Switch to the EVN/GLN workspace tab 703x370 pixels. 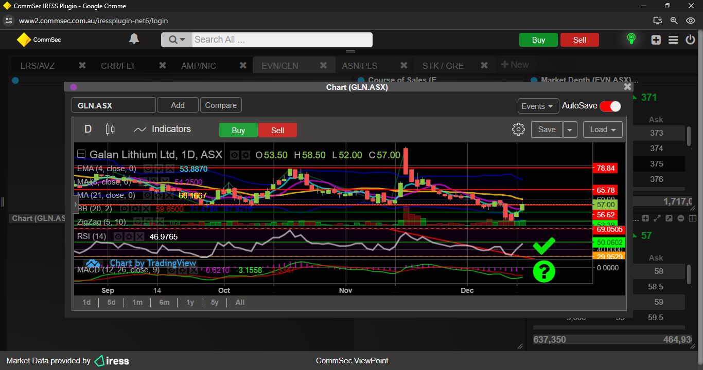point(280,66)
